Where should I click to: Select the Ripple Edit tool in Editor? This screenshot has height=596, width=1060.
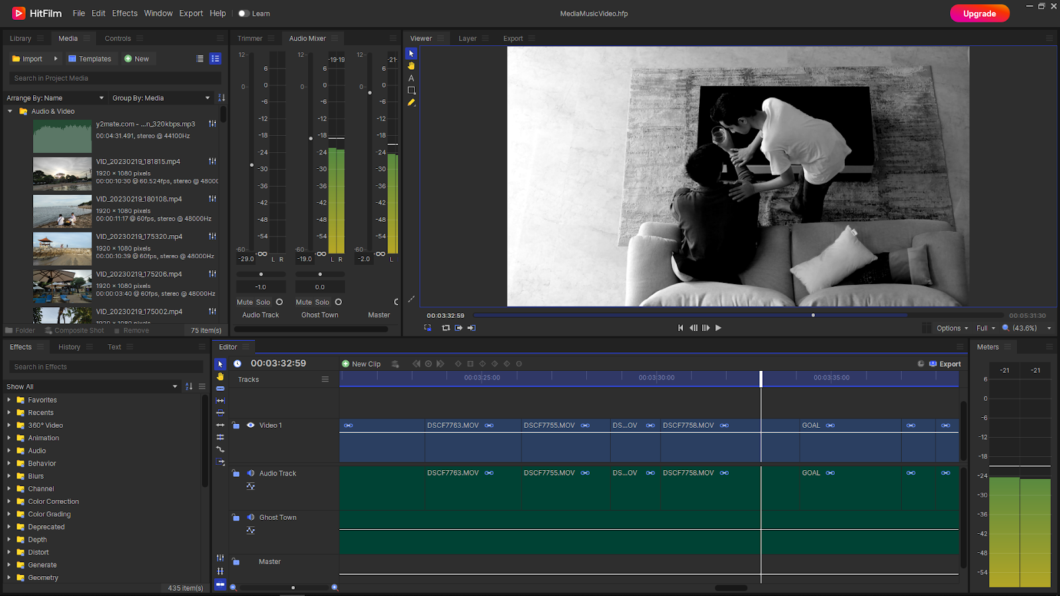tap(221, 425)
